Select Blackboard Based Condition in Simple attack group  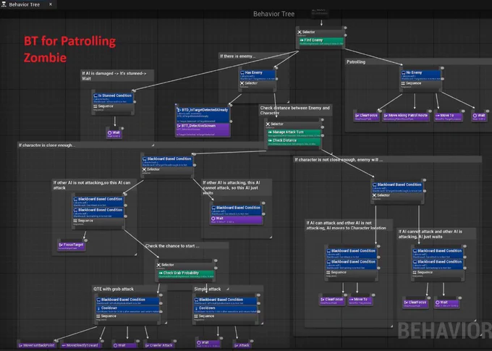click(x=226, y=301)
